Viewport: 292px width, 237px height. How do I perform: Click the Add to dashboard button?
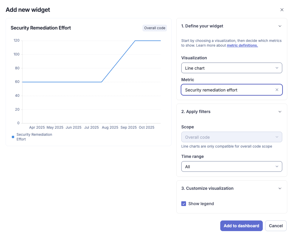241,226
